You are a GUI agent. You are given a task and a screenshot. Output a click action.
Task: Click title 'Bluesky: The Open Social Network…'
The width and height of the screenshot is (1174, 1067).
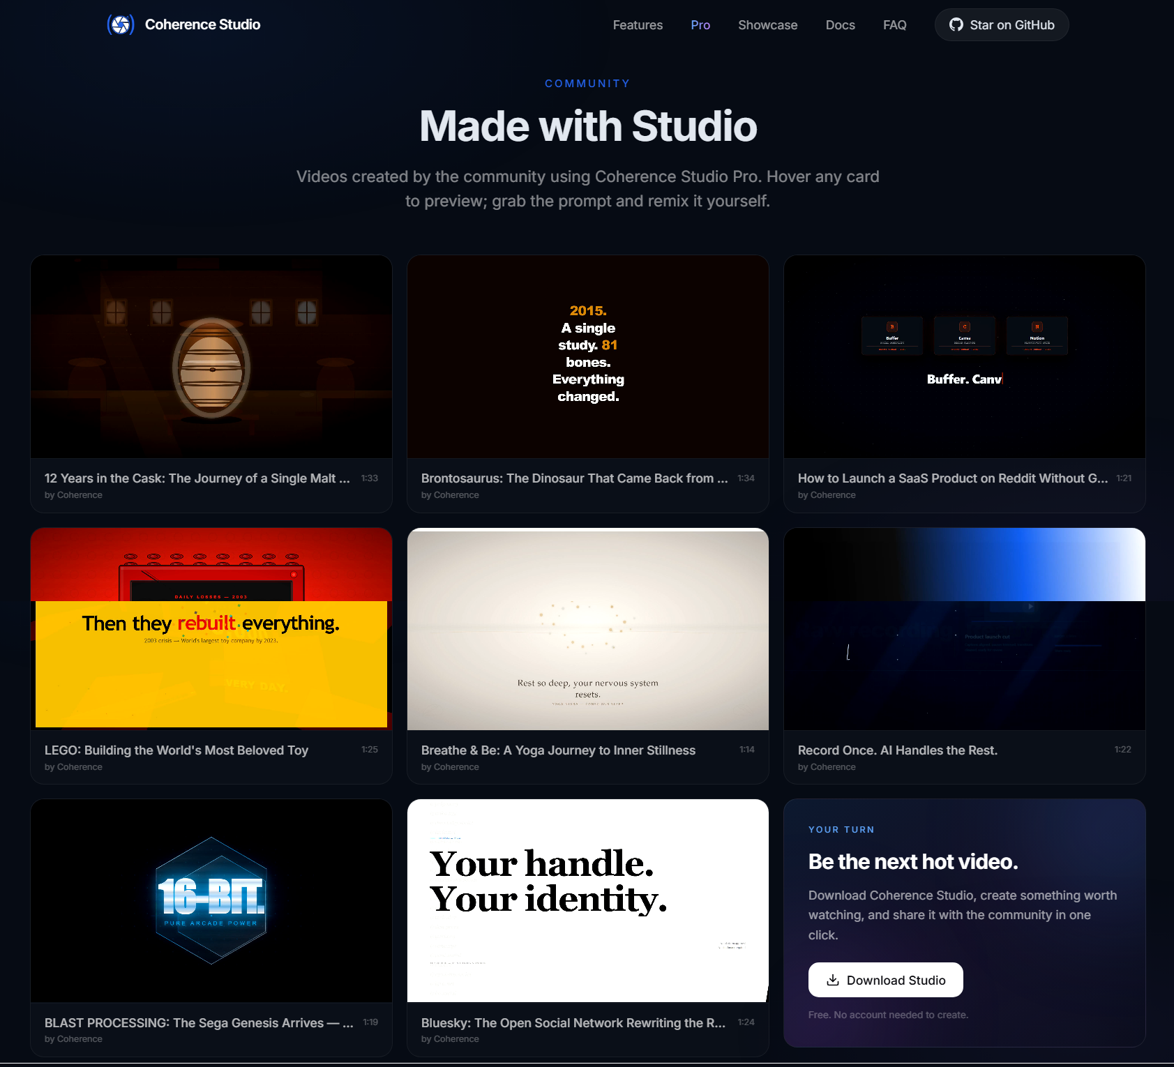coord(573,1023)
